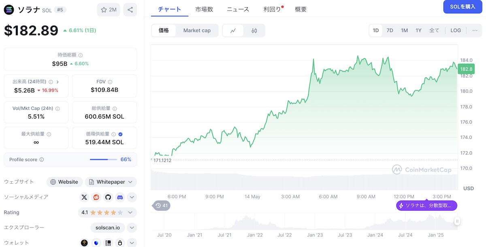Viewport: 486px width, 247px height.
Task: Add Solana to watchlist via star button
Action: (109, 10)
